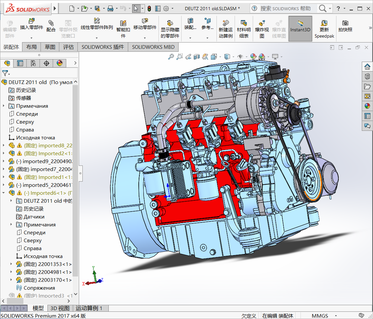Open the DimXpertManager crosshair tab icon
The width and height of the screenshot is (373, 319).
coord(46,63)
